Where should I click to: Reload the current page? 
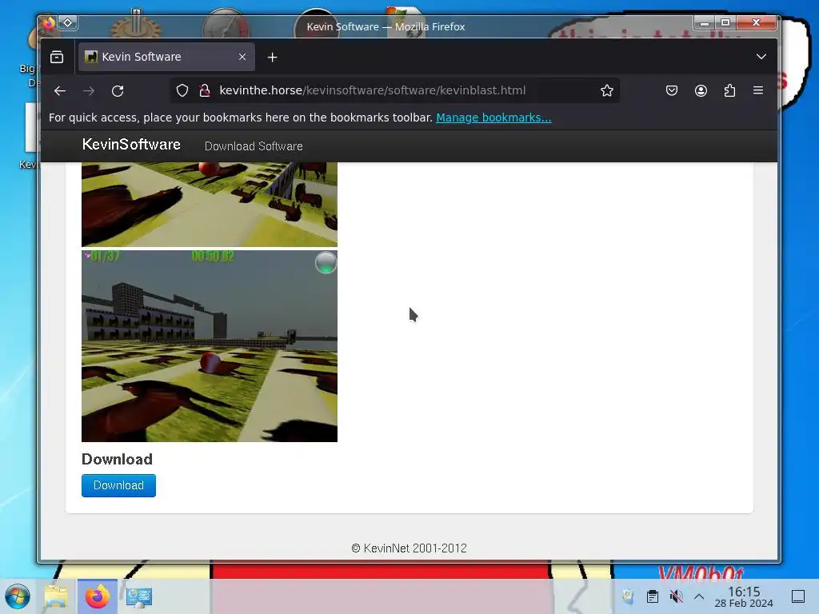click(x=118, y=91)
